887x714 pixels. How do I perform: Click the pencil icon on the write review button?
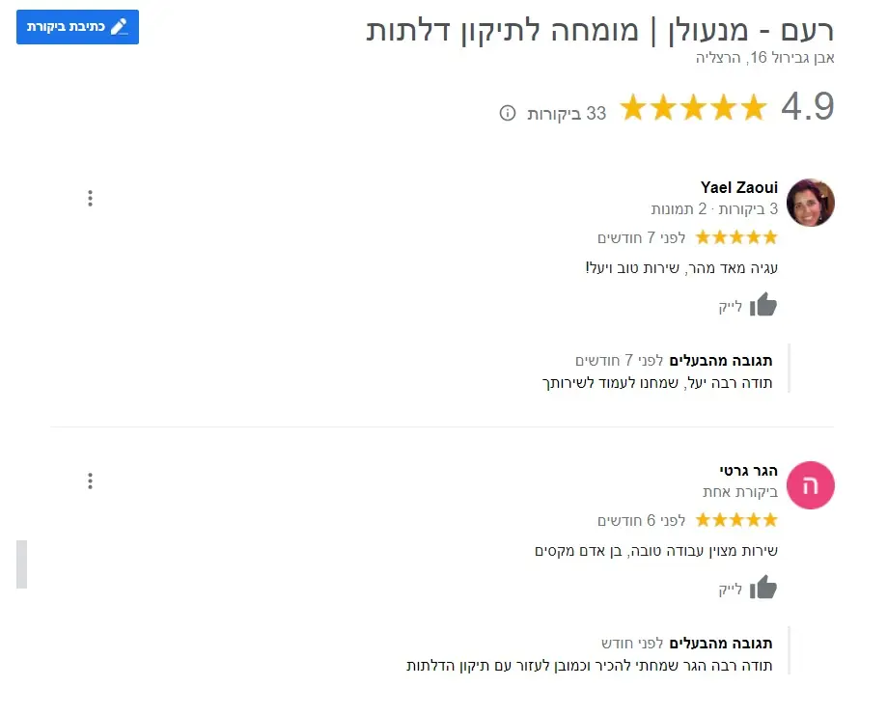pyautogui.click(x=118, y=27)
